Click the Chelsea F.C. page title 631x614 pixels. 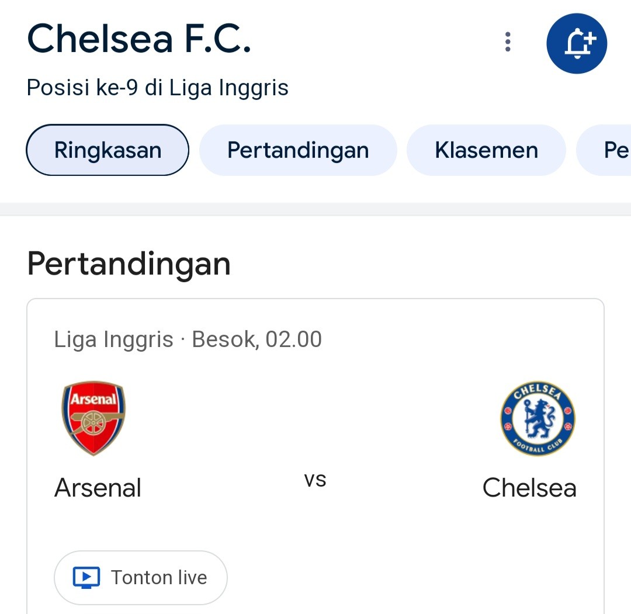(x=139, y=38)
